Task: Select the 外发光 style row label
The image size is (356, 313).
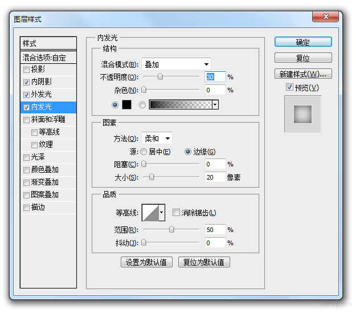Action: click(42, 94)
